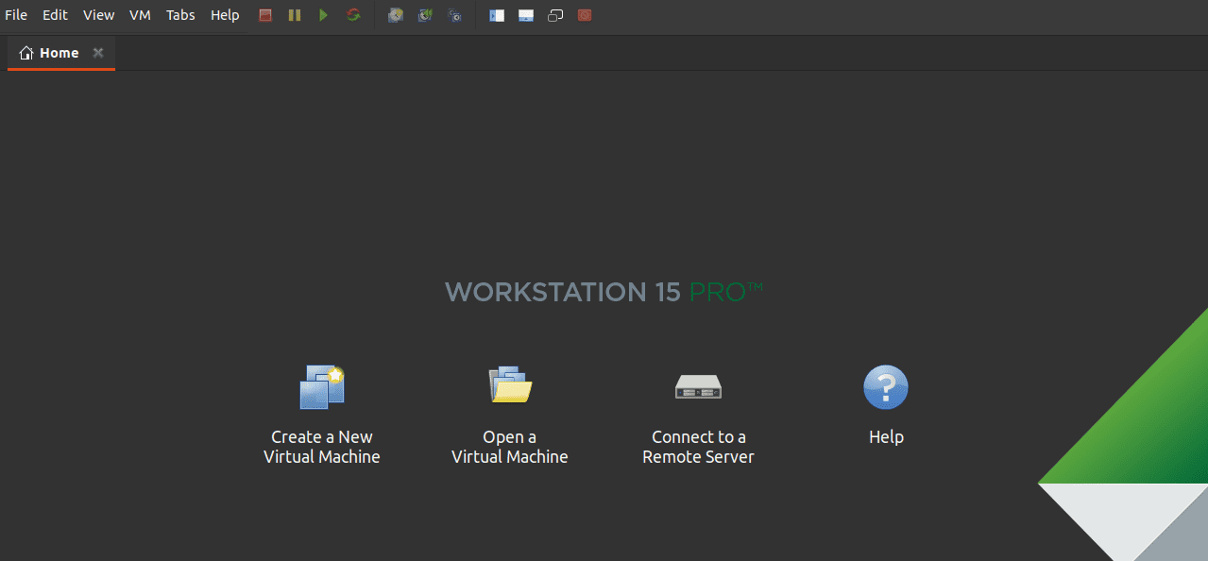
Task: Open the Edit menu
Action: pyautogui.click(x=54, y=15)
